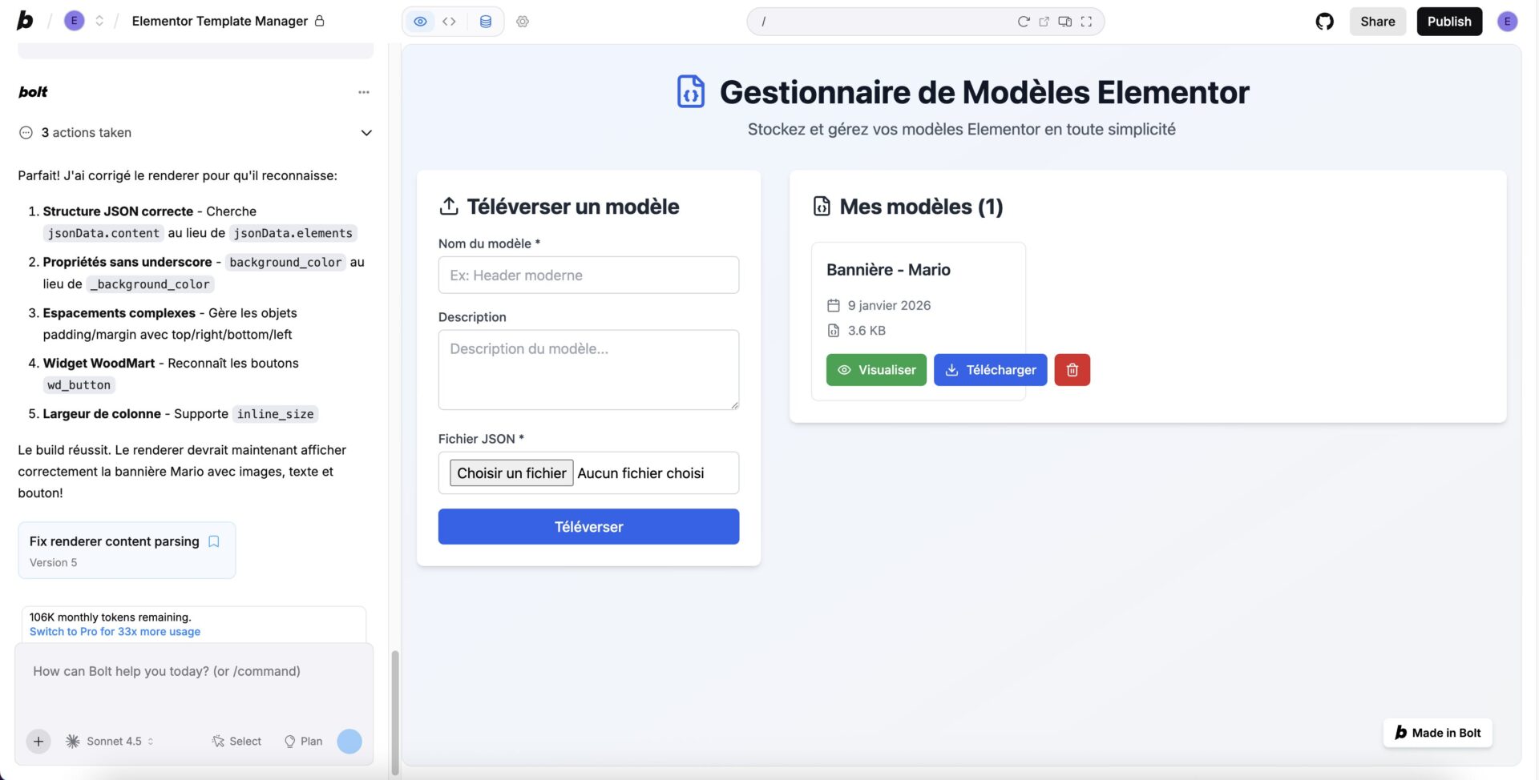Open the code view with the </> icon
This screenshot has width=1539, height=780.
[449, 22]
